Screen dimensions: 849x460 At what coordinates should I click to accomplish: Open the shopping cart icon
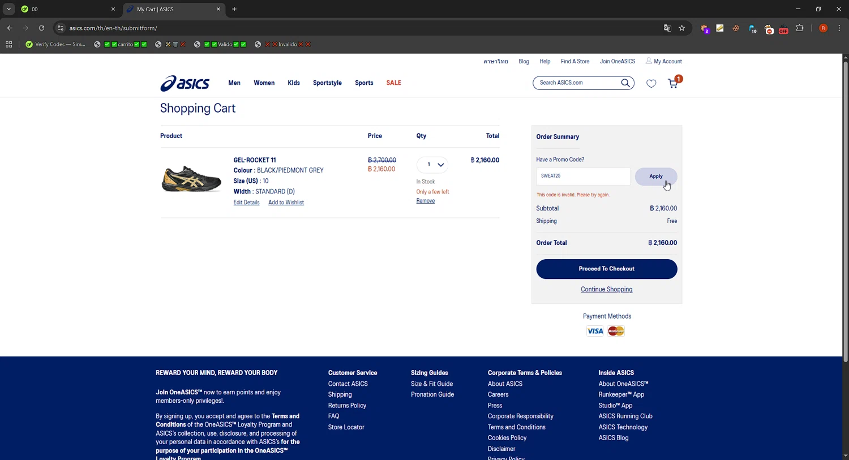coord(673,83)
